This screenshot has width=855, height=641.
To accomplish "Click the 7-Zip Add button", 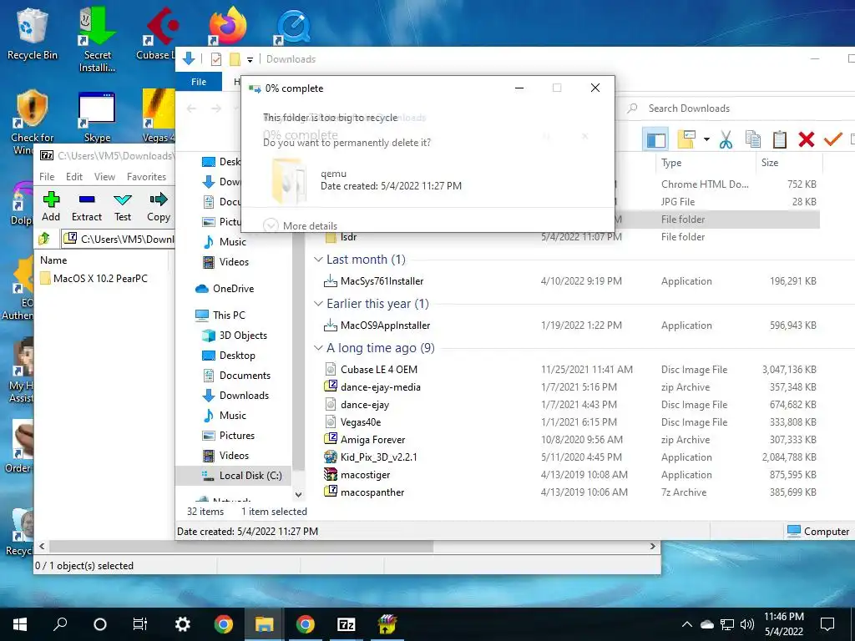I will (x=51, y=207).
